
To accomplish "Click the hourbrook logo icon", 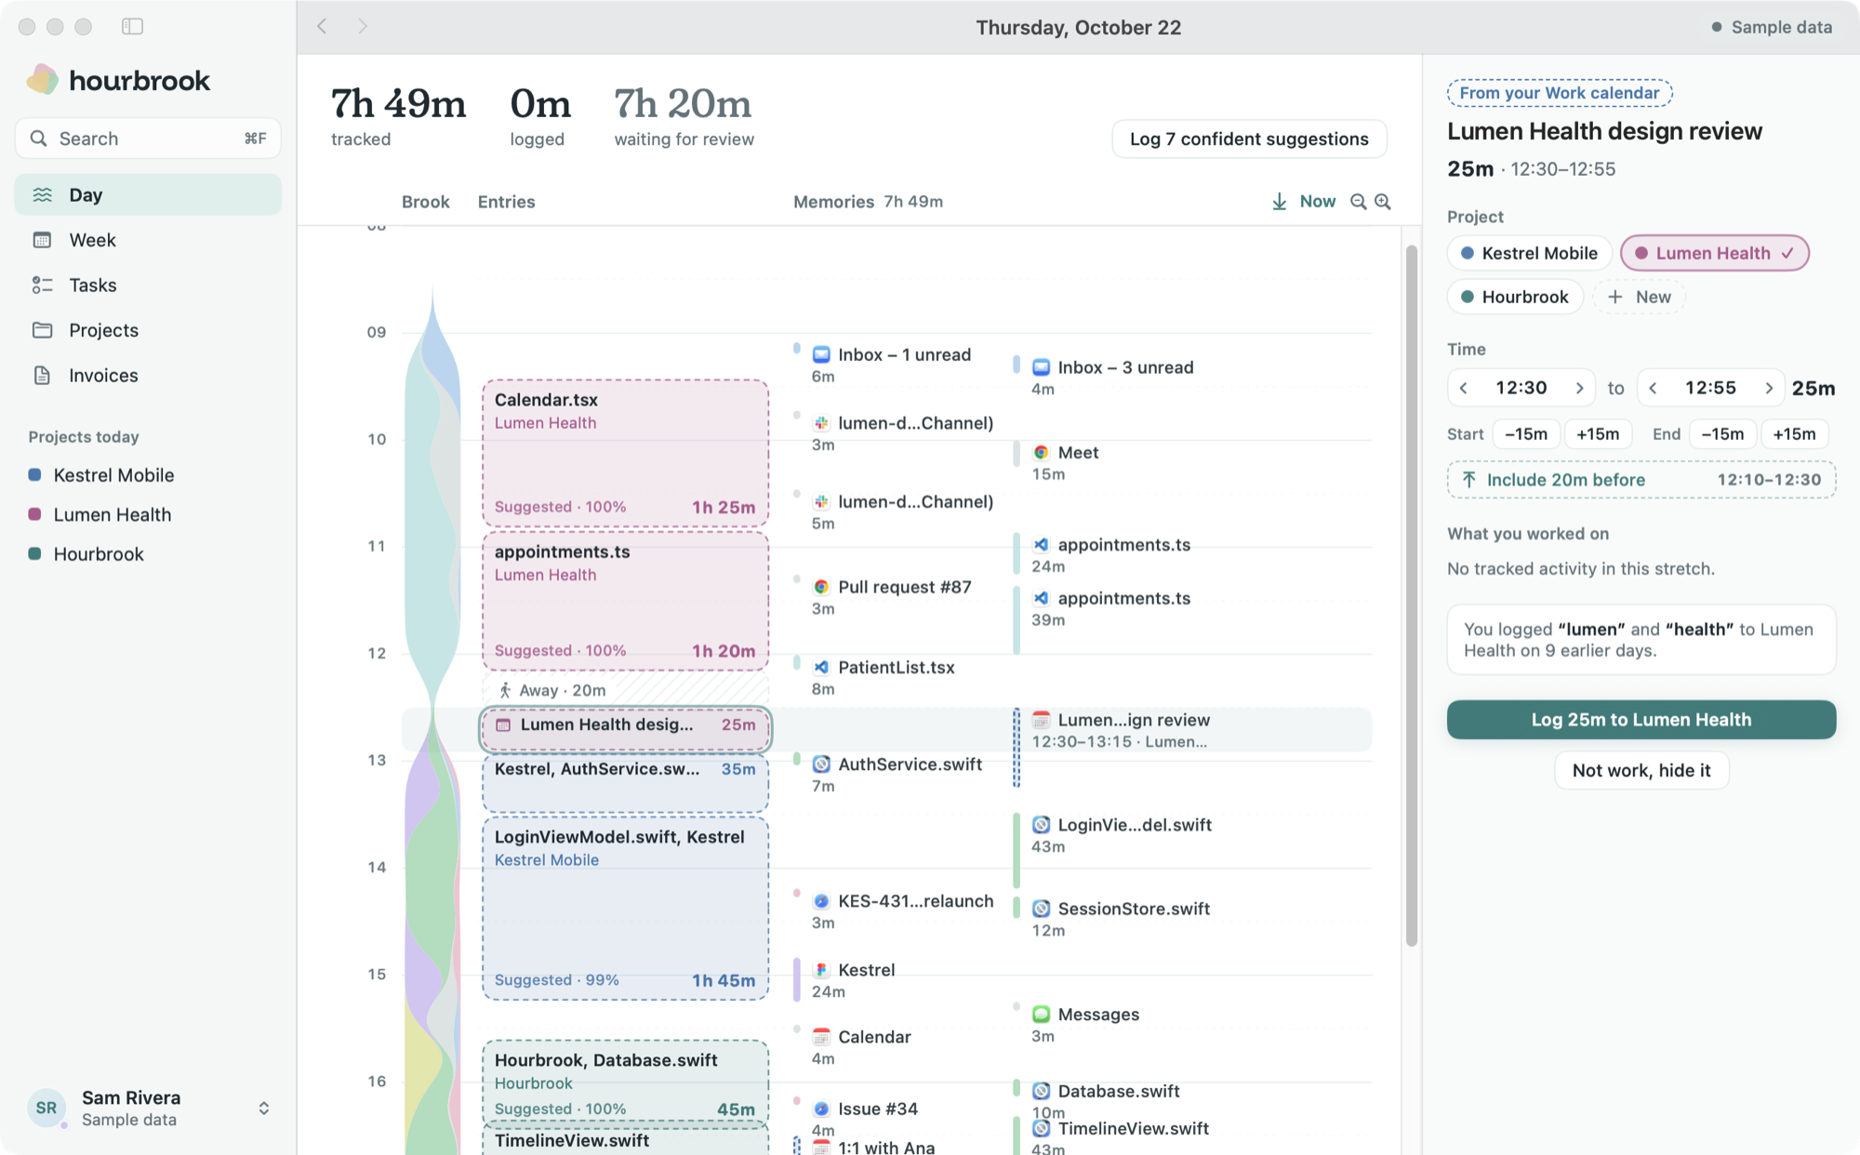I will click(42, 80).
